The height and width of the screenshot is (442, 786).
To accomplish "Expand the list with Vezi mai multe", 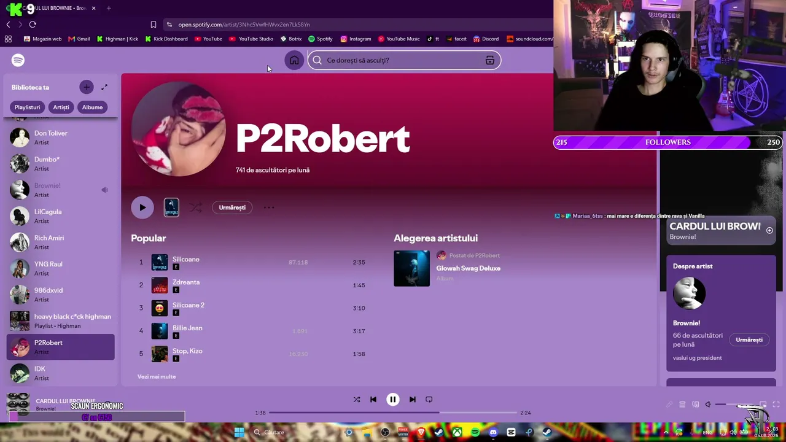I will [x=157, y=377].
